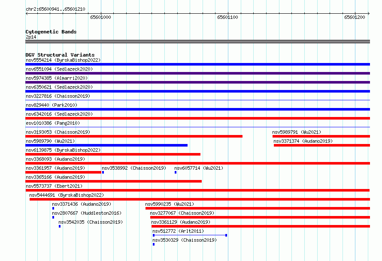Click the nsv3530329 (Chaisson2019) label

[x=185, y=240]
